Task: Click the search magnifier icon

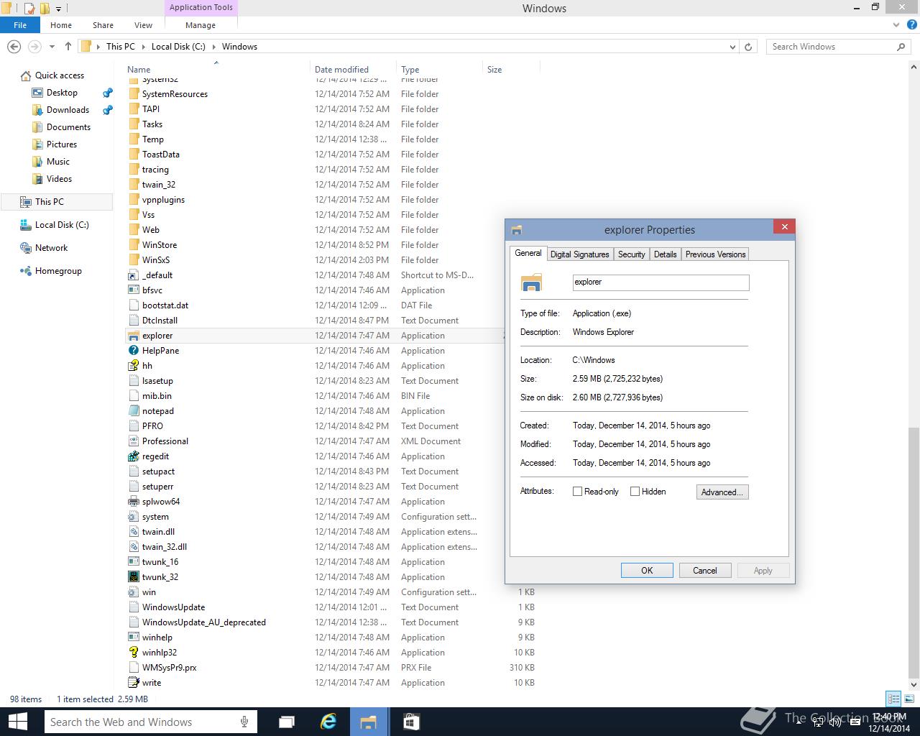Action: pos(901,47)
